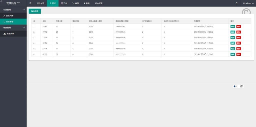
Task: Click the network speed tray widget
Action: tap(238, 86)
